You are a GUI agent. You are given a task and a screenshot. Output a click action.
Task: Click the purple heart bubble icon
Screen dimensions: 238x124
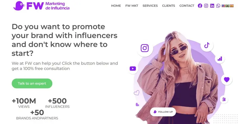tap(227, 79)
